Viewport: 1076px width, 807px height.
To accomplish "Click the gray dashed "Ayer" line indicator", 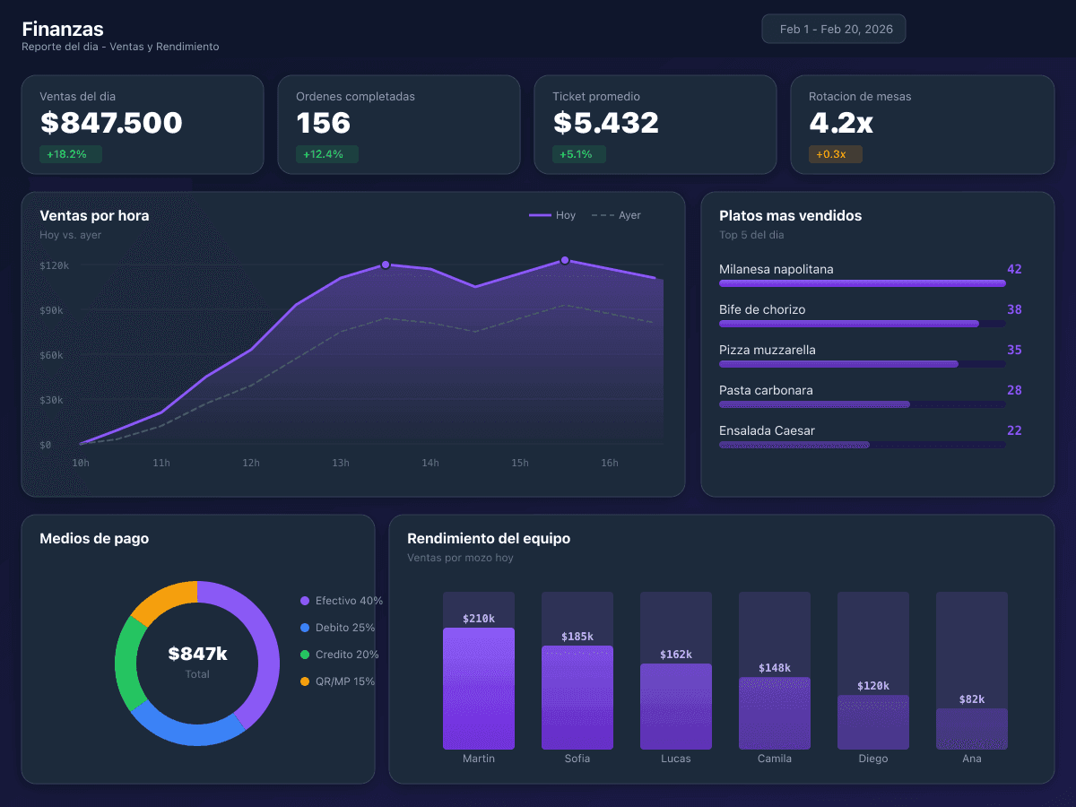I will [x=599, y=215].
